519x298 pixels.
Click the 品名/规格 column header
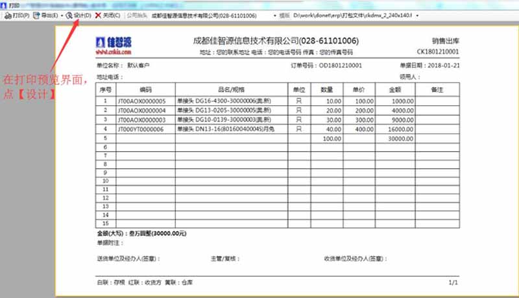pyautogui.click(x=232, y=90)
